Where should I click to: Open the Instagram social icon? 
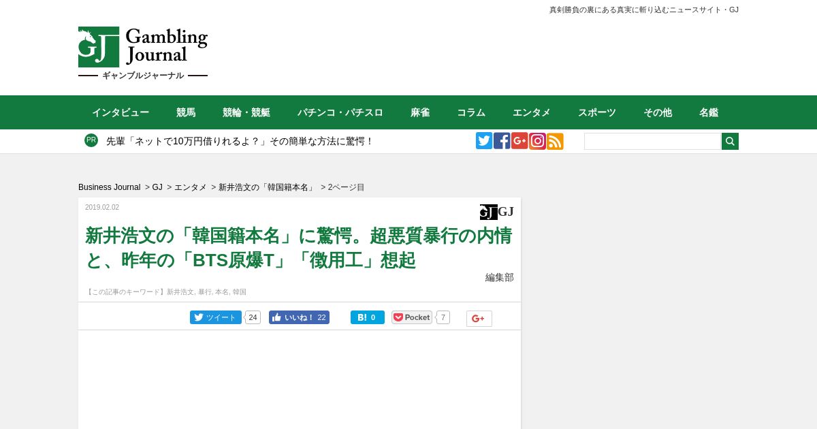click(537, 141)
